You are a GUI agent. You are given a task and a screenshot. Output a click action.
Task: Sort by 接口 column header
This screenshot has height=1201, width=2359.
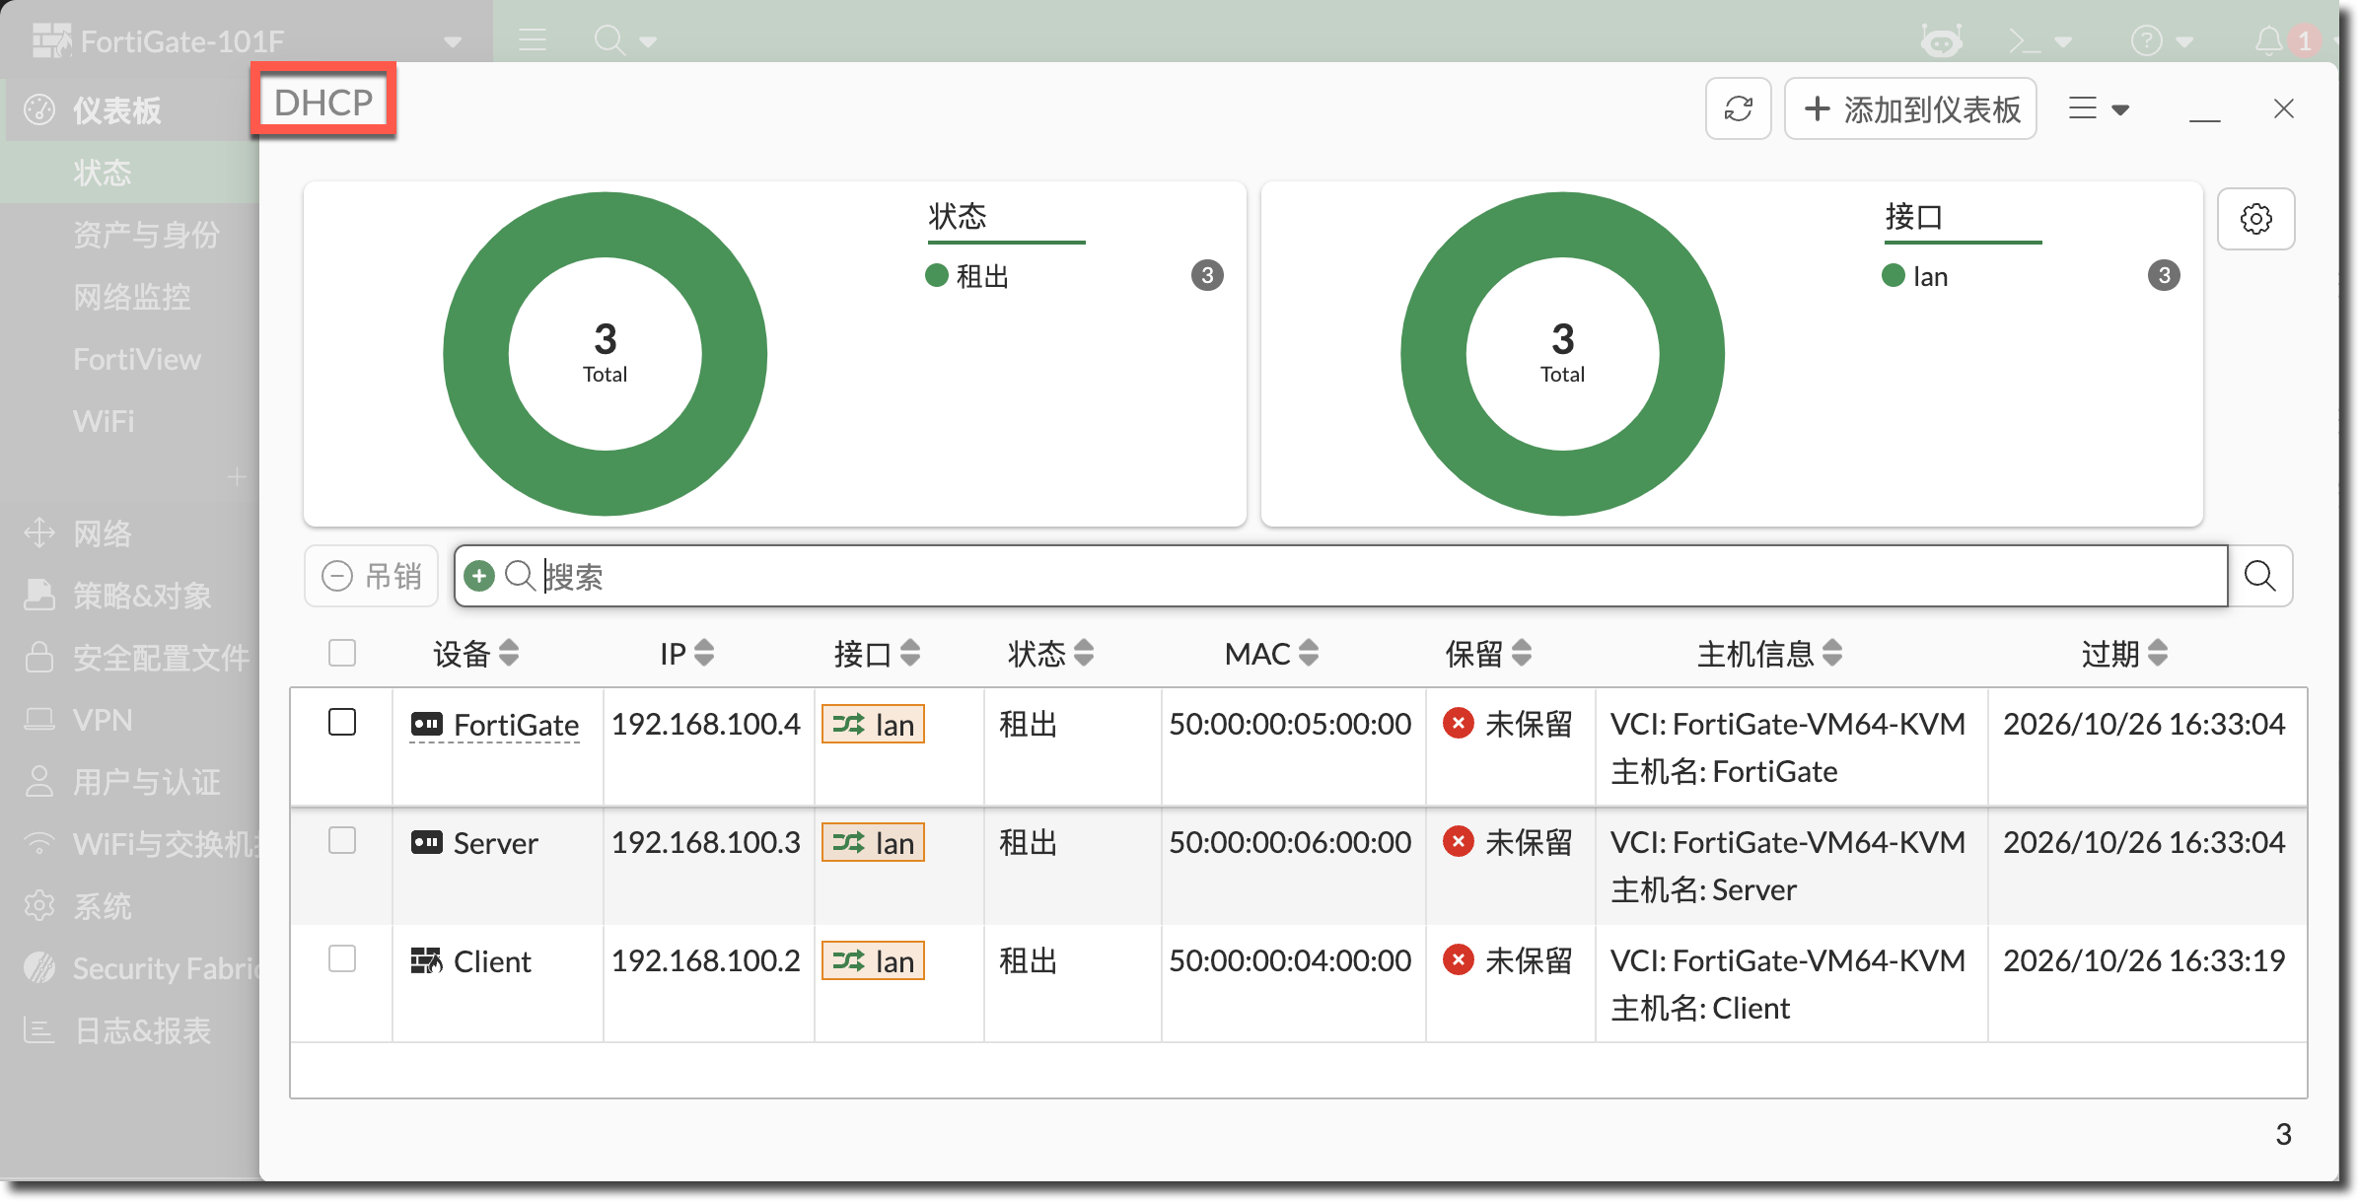pyautogui.click(x=877, y=653)
